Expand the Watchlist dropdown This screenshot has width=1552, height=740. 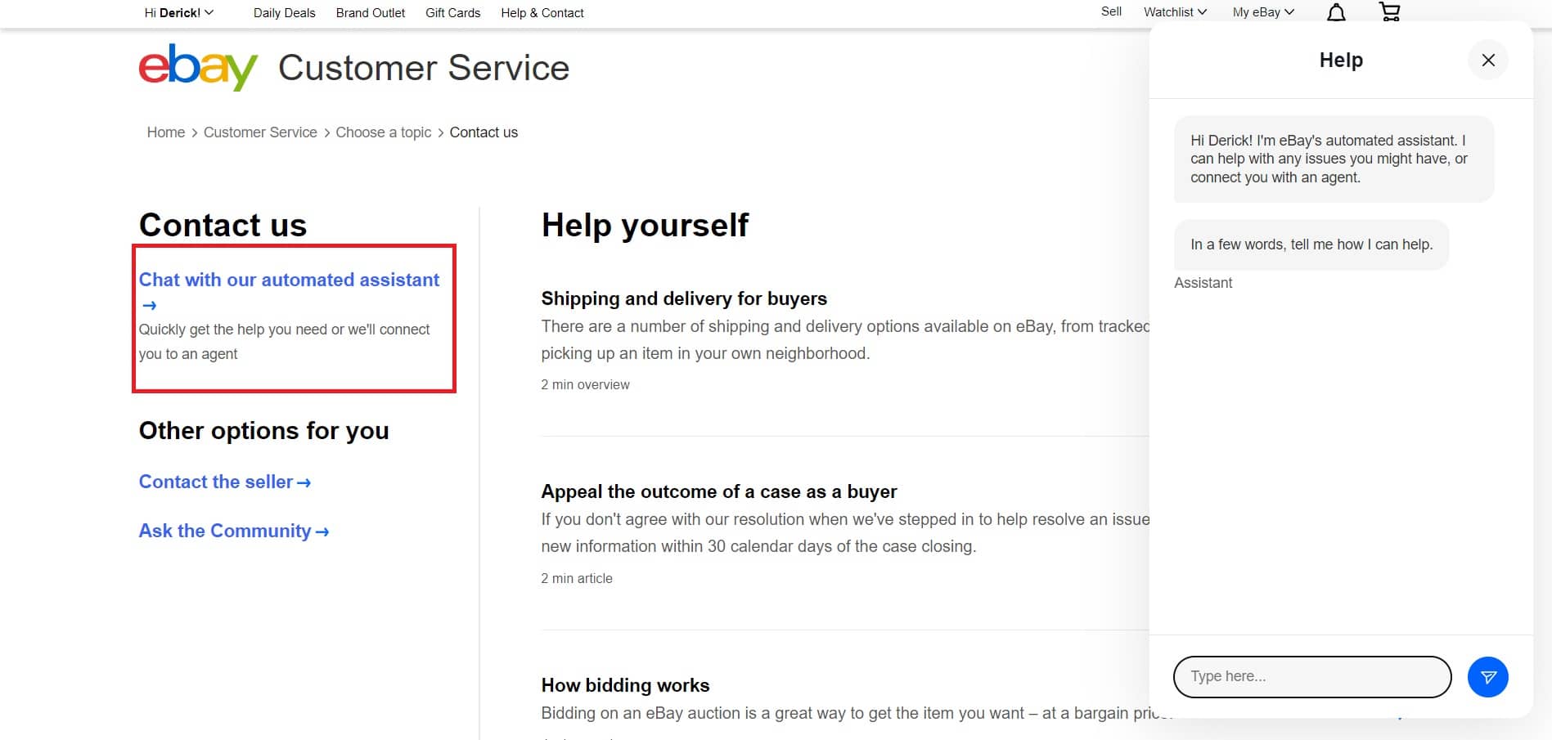(x=1175, y=11)
